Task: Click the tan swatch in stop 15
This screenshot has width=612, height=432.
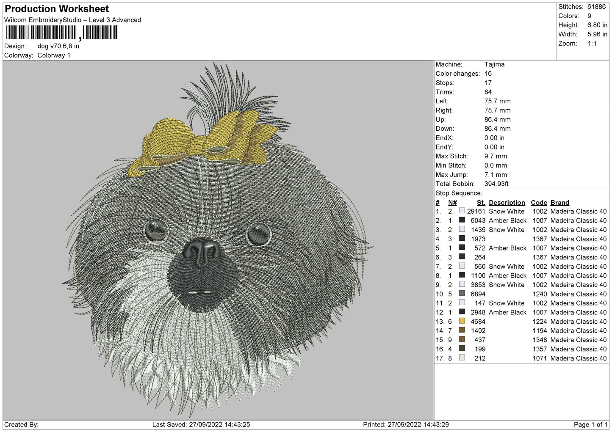Action: 462,339
